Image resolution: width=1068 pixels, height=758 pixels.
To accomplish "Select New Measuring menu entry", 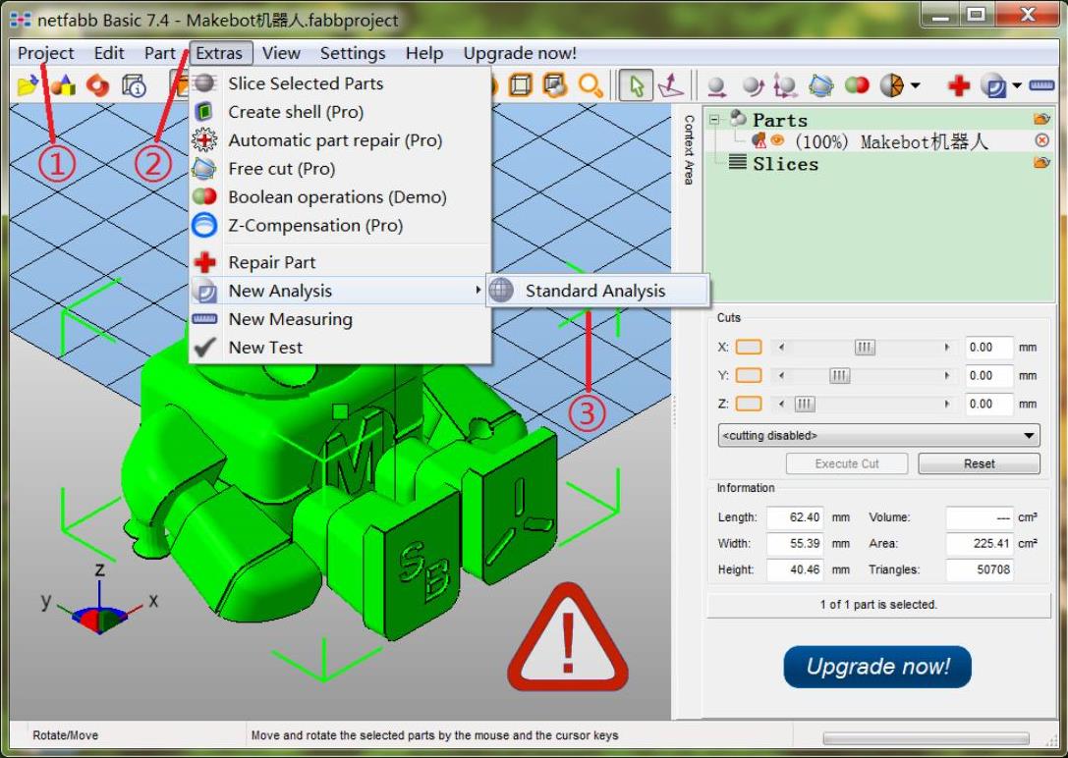I will [x=340, y=319].
